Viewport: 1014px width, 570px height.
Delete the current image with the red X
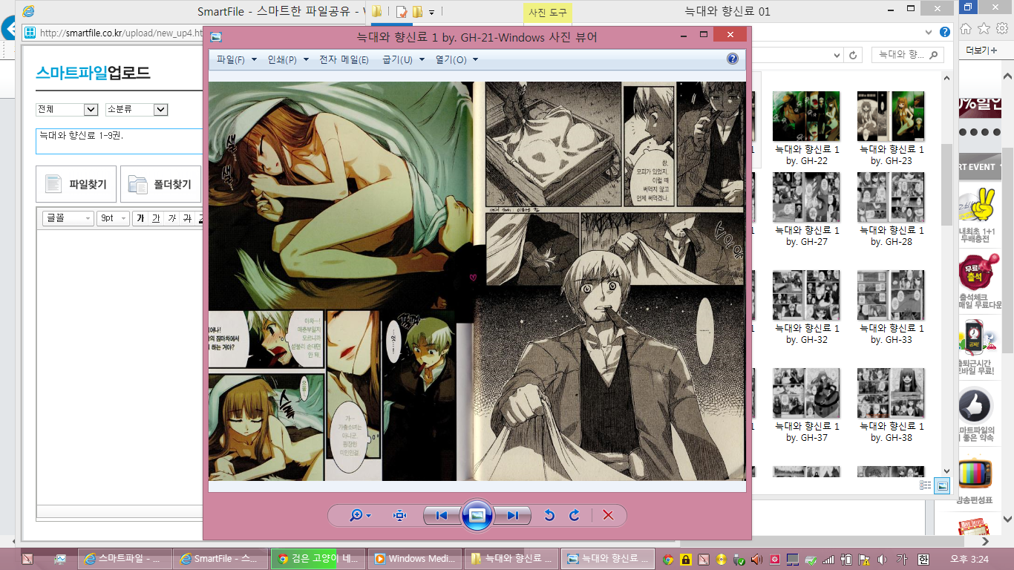tap(608, 515)
